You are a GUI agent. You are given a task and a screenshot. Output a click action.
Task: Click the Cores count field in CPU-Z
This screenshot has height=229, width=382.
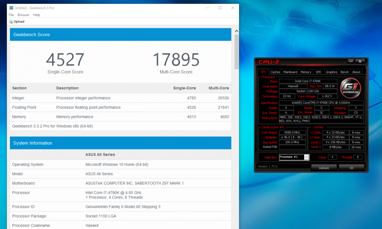(x=332, y=157)
